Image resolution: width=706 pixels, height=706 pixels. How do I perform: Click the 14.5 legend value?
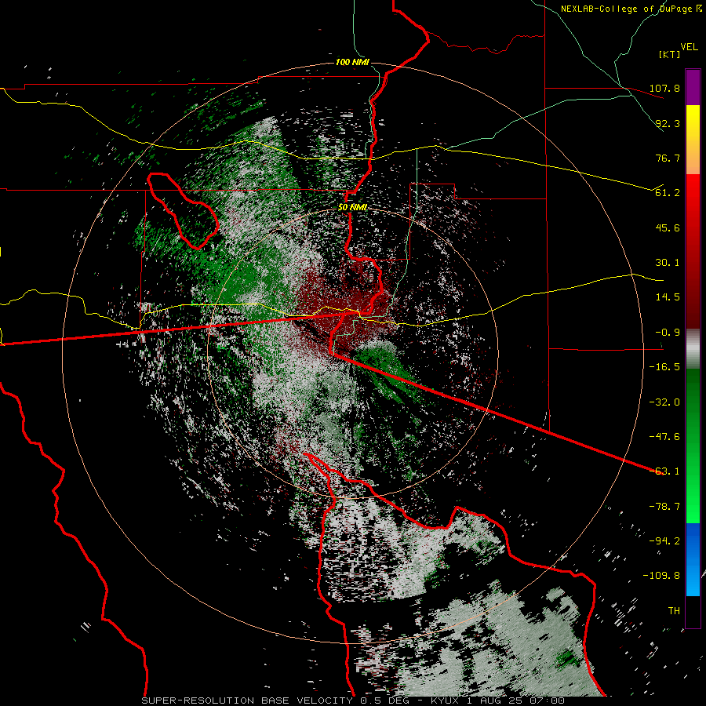[x=668, y=297]
